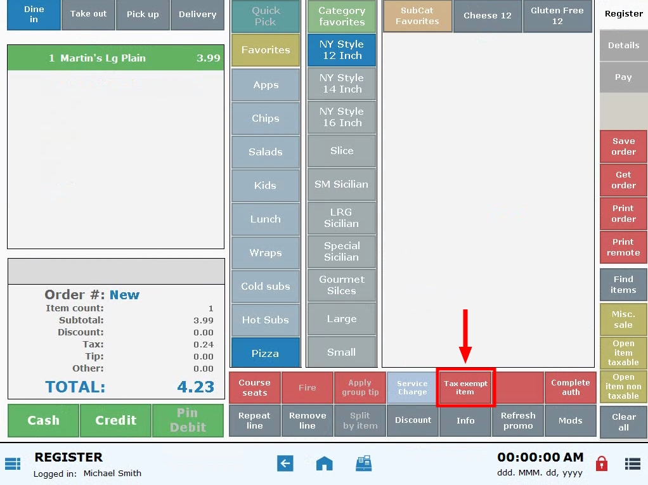Click the NY Style 12 Inch item

[x=341, y=50]
